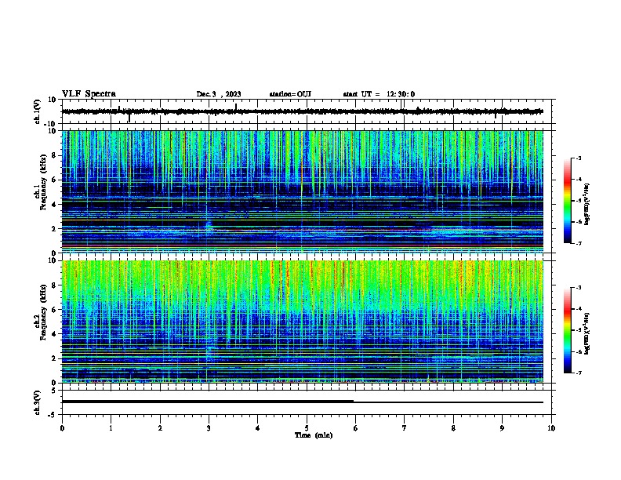Viewport: 621px width, 480px height.
Task: Click the "5" tick on the ch.3(V) axis
Action: click(x=54, y=391)
